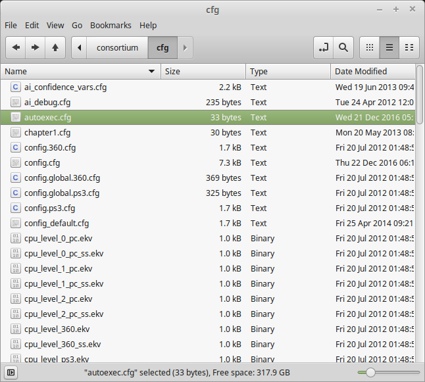Open the File menu
The image size is (425, 382).
11,26
